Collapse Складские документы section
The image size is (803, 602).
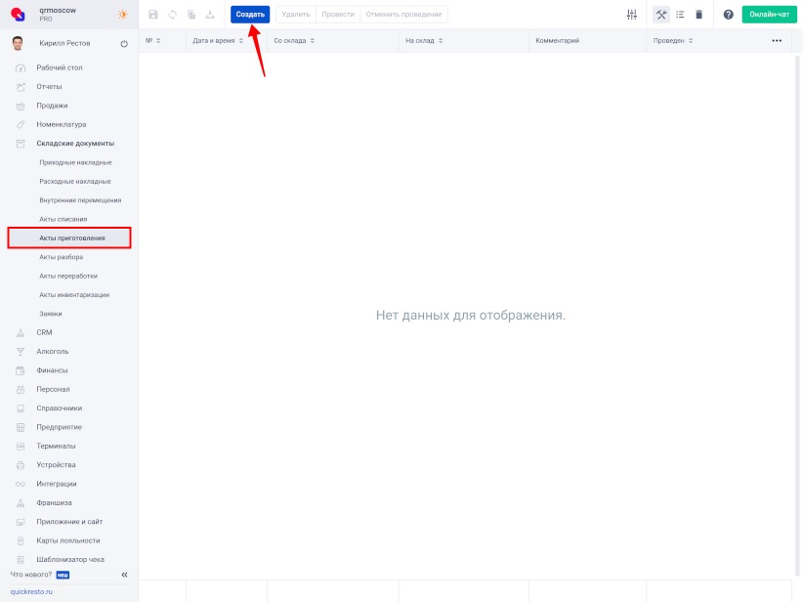75,144
